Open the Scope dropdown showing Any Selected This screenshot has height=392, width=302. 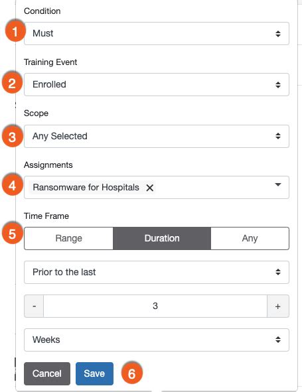pos(157,136)
